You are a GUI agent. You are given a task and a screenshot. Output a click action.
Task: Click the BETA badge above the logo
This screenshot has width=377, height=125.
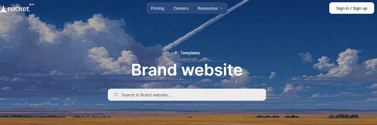pyautogui.click(x=32, y=5)
